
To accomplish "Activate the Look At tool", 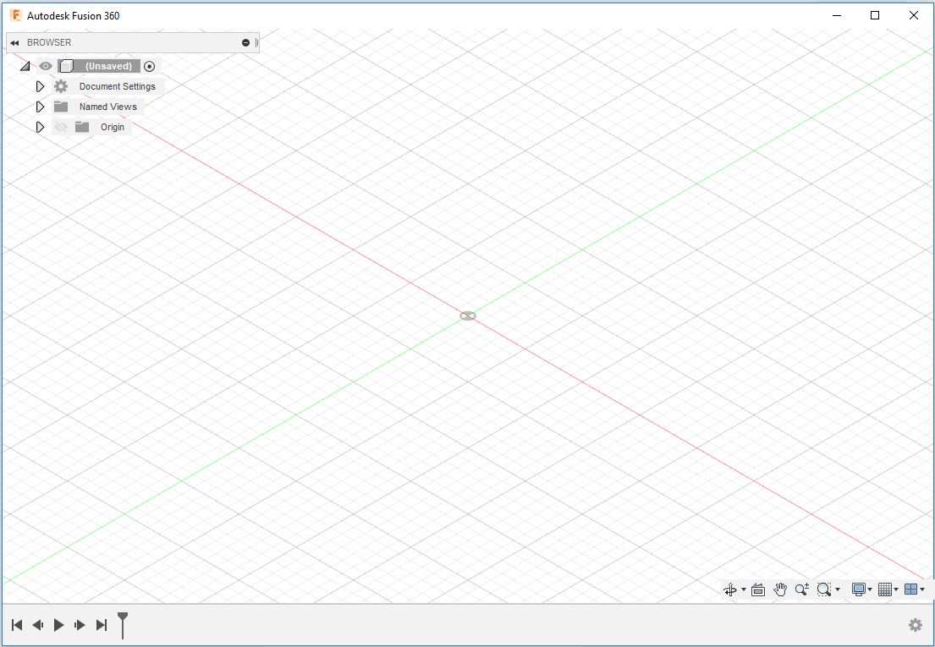I will 757,589.
